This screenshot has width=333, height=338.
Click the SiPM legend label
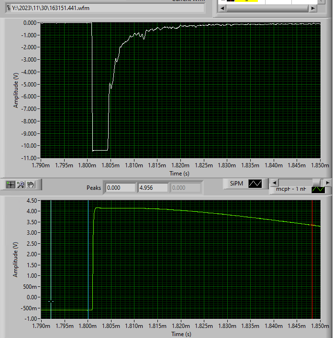coord(236,184)
